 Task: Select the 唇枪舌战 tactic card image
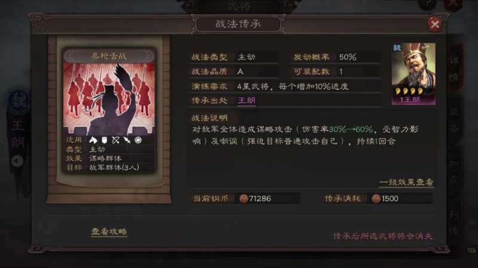point(109,99)
